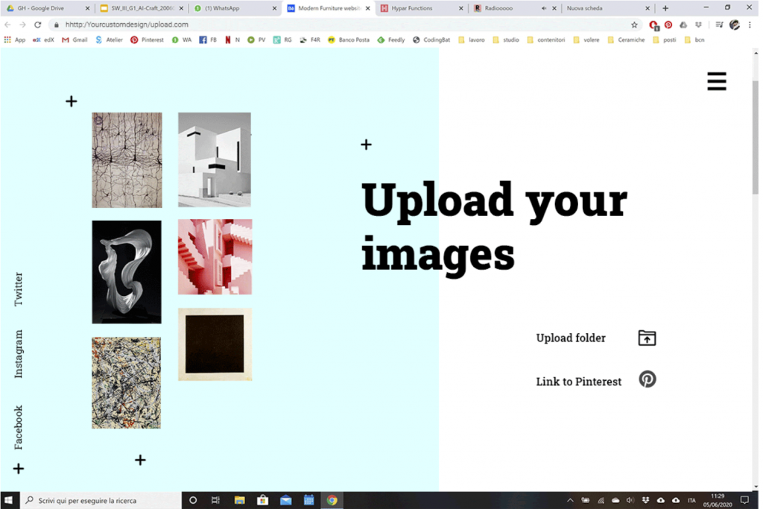Open the Chrome three-dot menu
This screenshot has width=763, height=509.
[x=751, y=25]
